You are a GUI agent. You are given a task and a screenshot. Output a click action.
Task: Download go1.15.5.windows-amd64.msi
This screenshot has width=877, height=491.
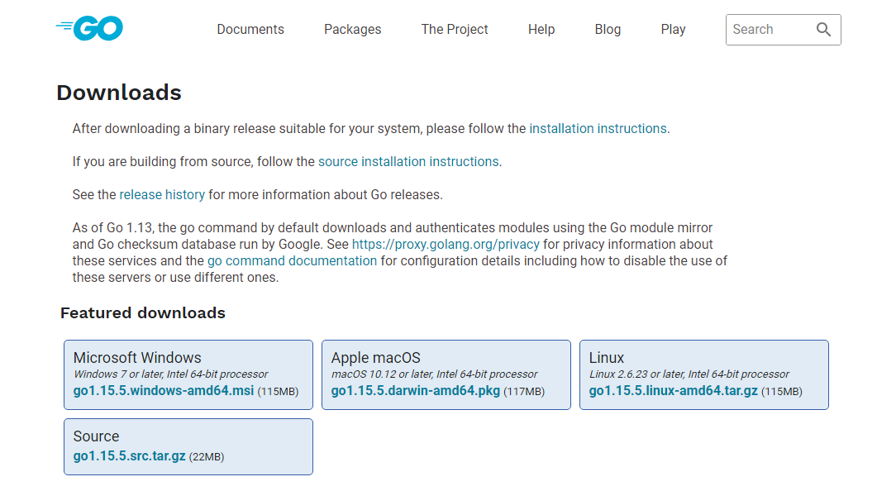tap(164, 391)
